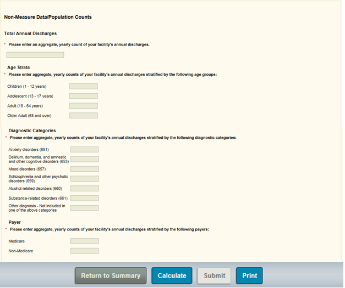Click the 'Medicare' label text
345x288 pixels.
click(17, 241)
